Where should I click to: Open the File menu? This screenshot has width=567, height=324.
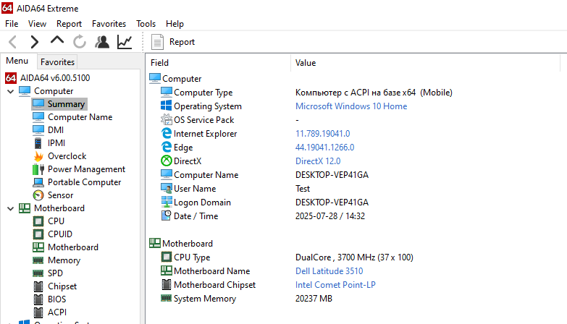(x=12, y=24)
